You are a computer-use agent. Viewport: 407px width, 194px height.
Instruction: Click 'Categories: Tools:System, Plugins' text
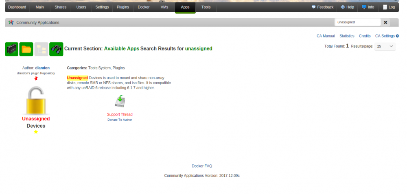[x=96, y=68]
